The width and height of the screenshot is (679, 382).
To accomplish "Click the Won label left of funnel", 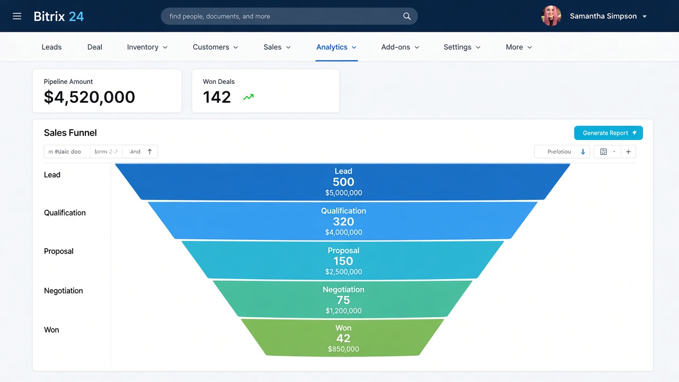I will point(51,330).
